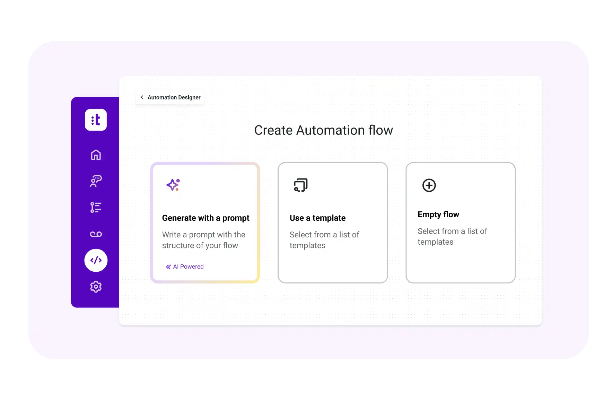This screenshot has width=603, height=402.
Task: Click the home icon in the purple sidebar
Action: point(96,155)
